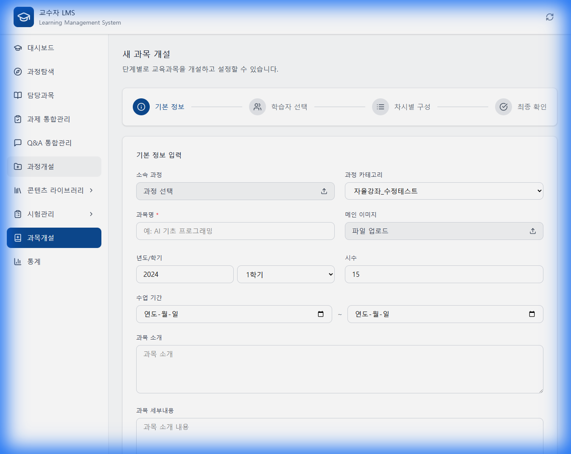Click the 과정탐색 compass icon
Image resolution: width=571 pixels, height=454 pixels.
pyautogui.click(x=17, y=72)
